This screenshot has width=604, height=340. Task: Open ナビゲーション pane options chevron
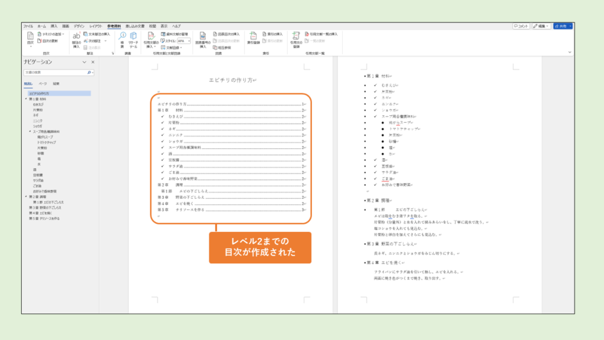[84, 62]
